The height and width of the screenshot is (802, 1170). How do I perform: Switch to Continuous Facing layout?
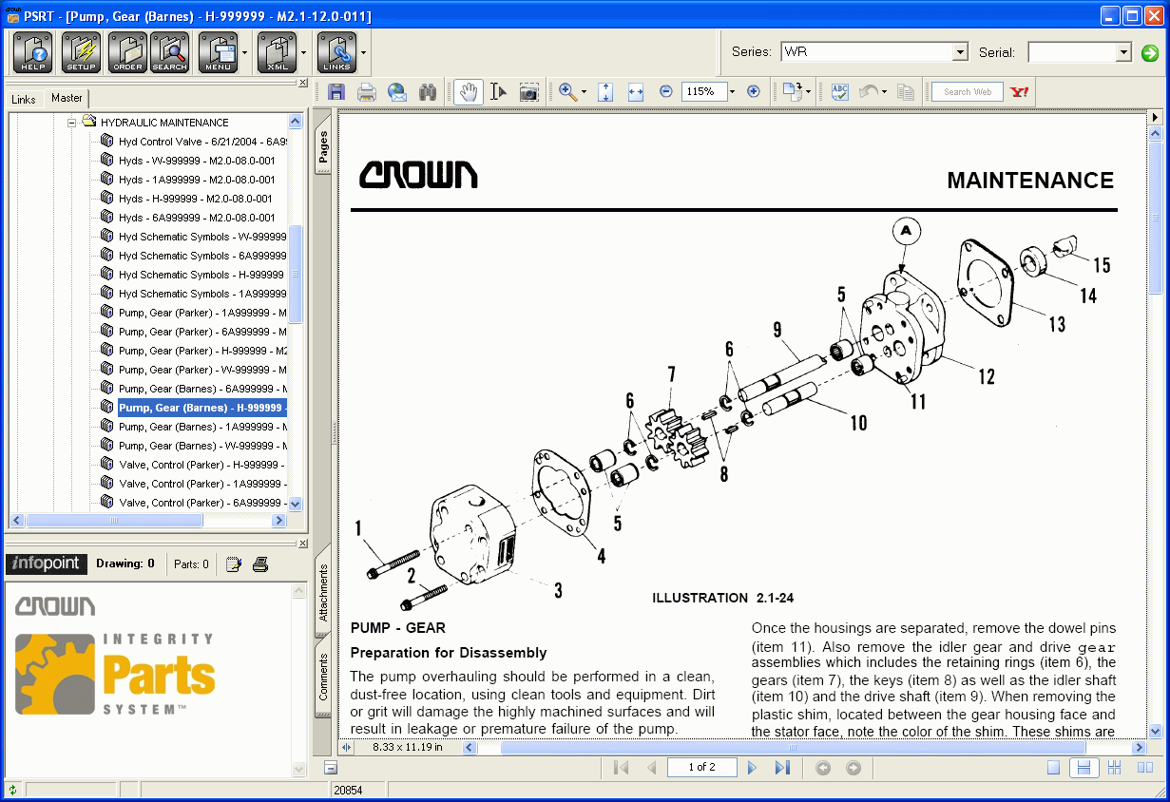[1115, 768]
